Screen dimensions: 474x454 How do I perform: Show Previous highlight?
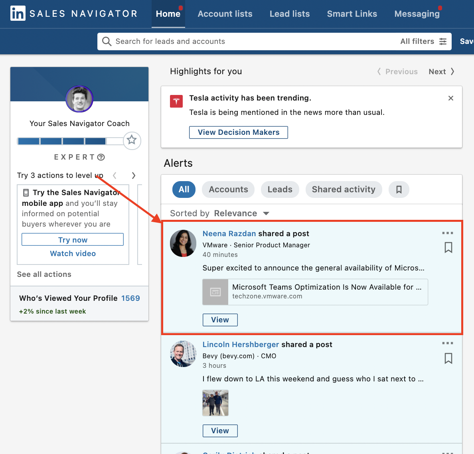pos(397,72)
